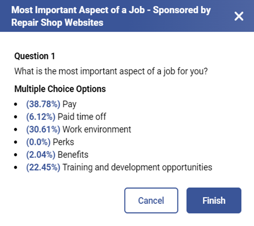Click the 22.45% percentage value

click(x=43, y=168)
